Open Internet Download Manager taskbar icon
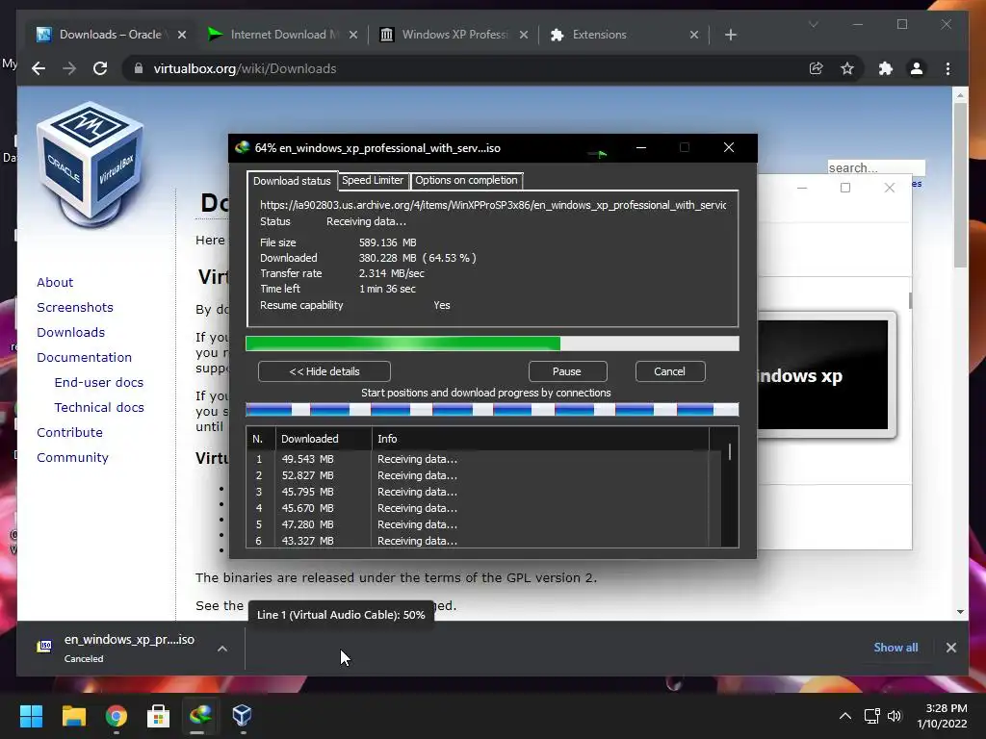986x739 pixels. click(x=200, y=715)
